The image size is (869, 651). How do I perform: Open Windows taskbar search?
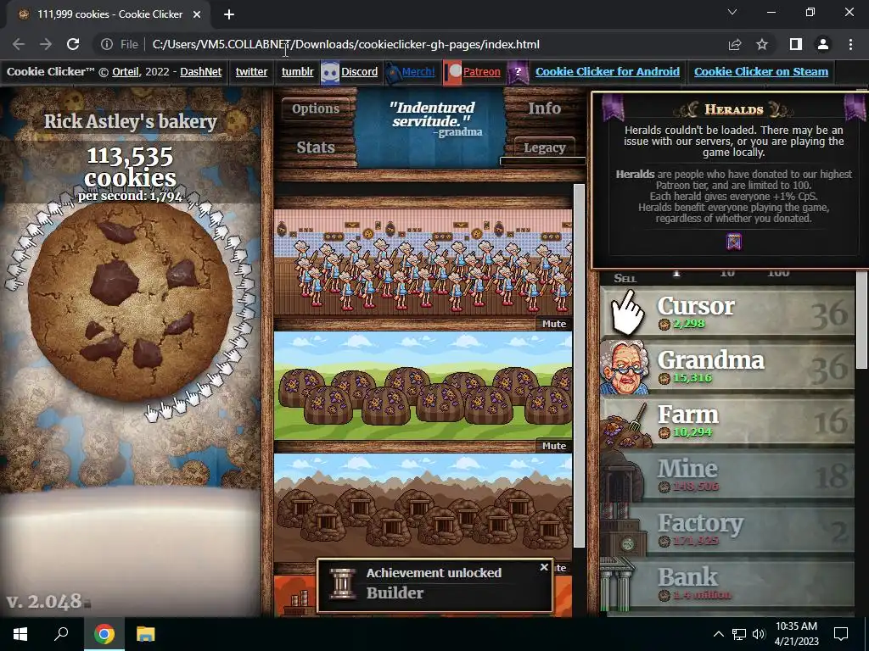61,634
